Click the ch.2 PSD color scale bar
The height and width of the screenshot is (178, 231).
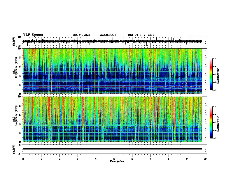(x=211, y=122)
